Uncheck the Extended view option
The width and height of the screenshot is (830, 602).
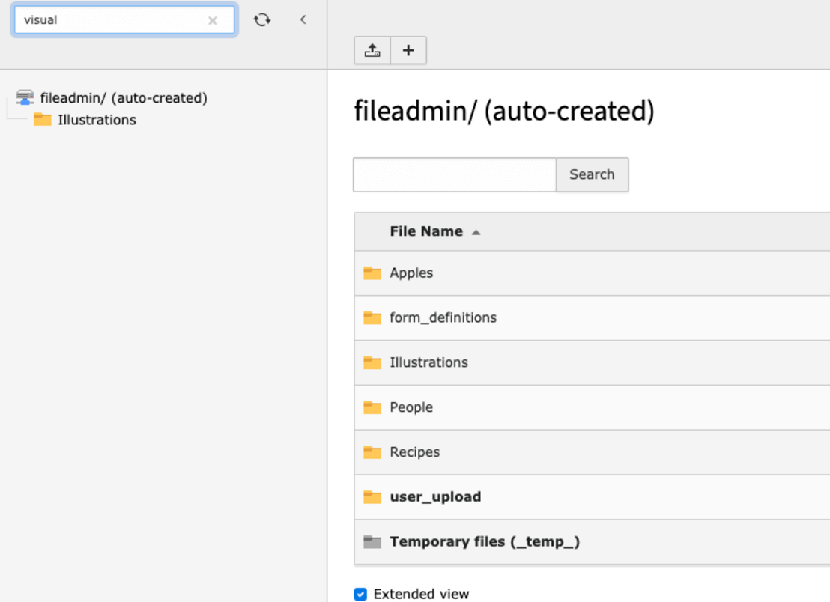pyautogui.click(x=360, y=594)
